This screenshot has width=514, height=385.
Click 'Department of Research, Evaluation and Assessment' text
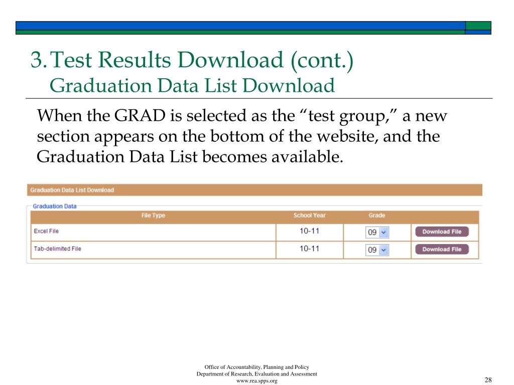point(256,374)
